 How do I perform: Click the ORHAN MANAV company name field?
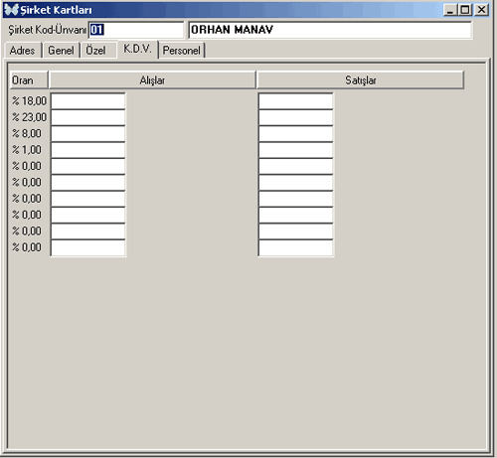[330, 30]
